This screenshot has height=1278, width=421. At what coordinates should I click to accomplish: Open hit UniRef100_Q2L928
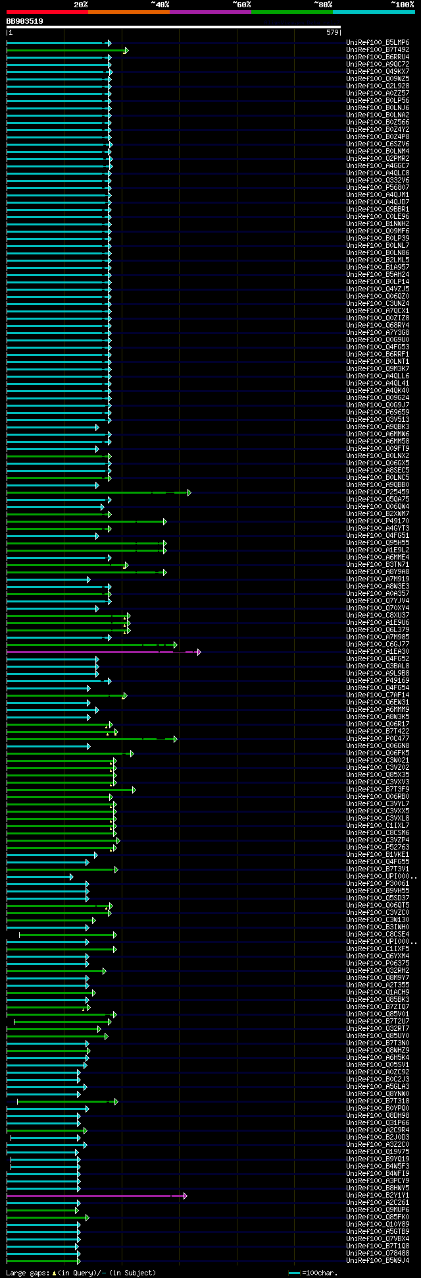click(x=378, y=86)
